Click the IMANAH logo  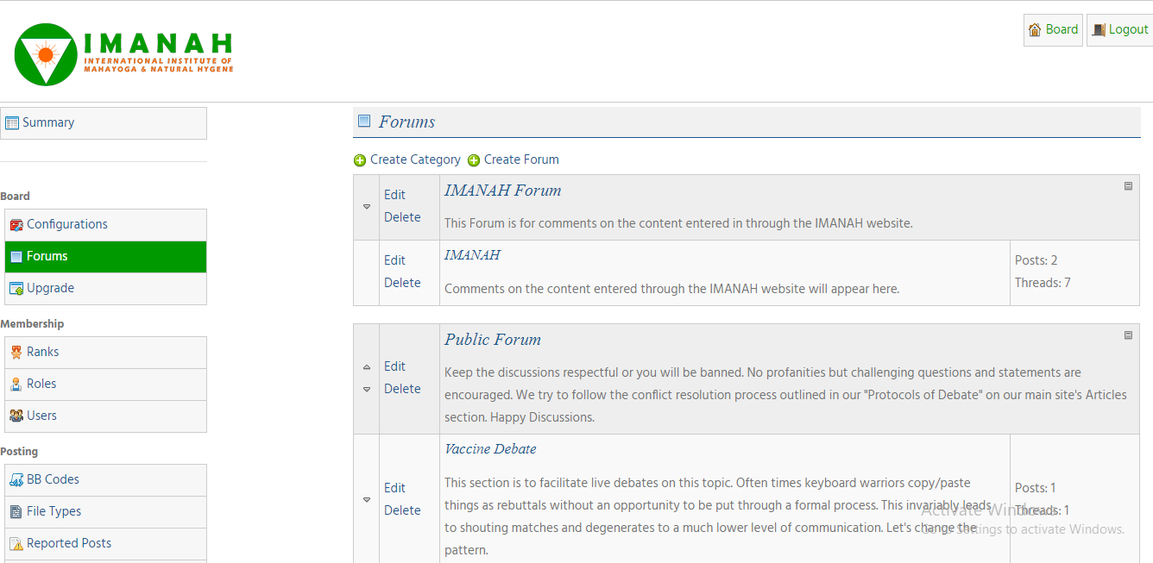pos(124,54)
